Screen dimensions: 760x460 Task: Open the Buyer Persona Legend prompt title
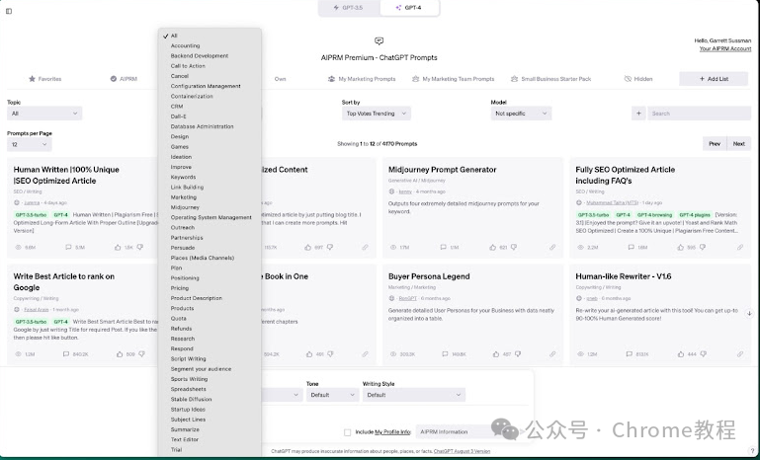click(x=429, y=276)
